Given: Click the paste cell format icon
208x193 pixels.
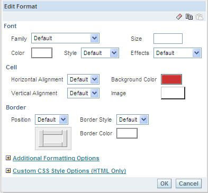Looking at the screenshot, I should click(x=200, y=17).
